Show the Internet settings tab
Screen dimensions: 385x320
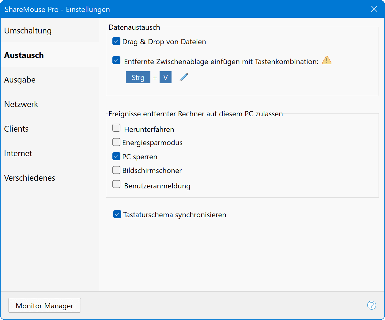click(x=50, y=153)
